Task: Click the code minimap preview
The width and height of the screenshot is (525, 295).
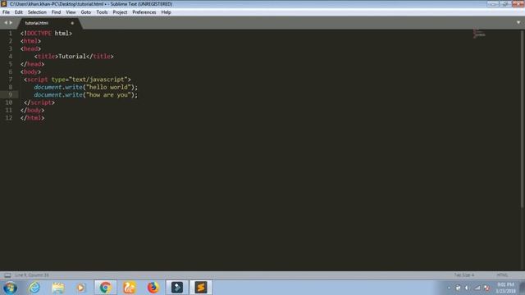Action: point(479,34)
